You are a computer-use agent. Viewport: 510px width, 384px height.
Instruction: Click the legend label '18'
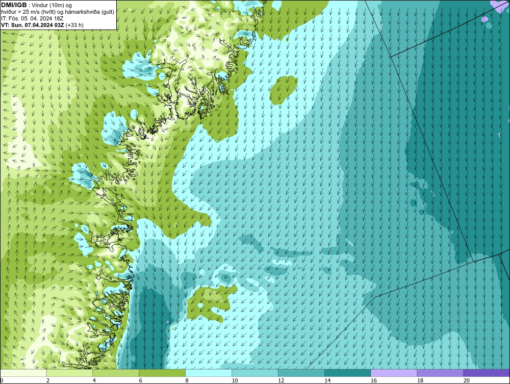[x=420, y=380]
